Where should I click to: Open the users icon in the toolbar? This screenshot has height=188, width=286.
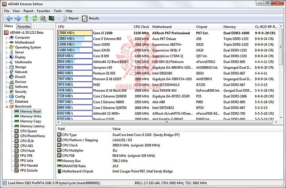[43, 18]
